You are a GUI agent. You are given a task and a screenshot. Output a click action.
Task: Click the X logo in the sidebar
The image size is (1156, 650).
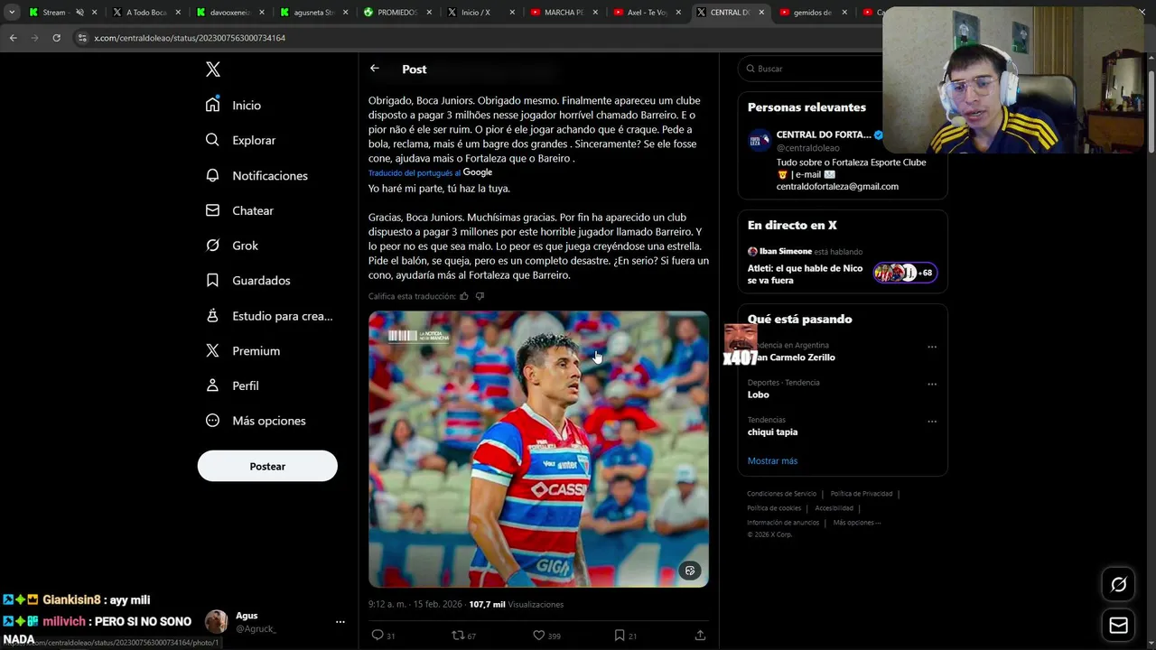(213, 70)
